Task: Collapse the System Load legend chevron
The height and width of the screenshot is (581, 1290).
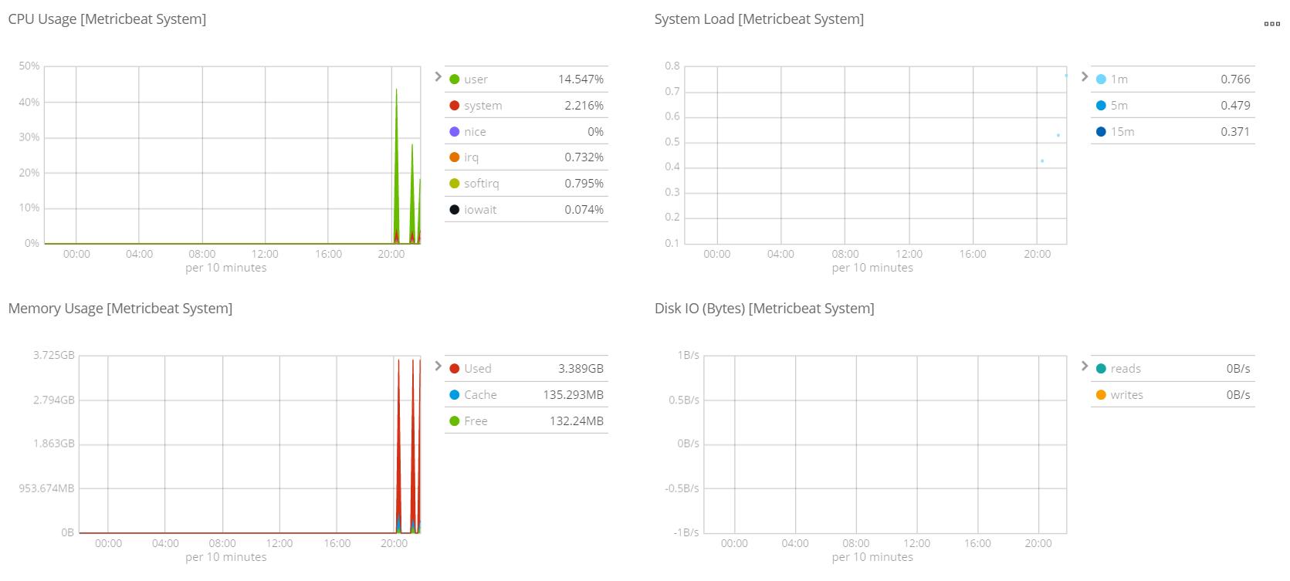Action: click(1084, 76)
